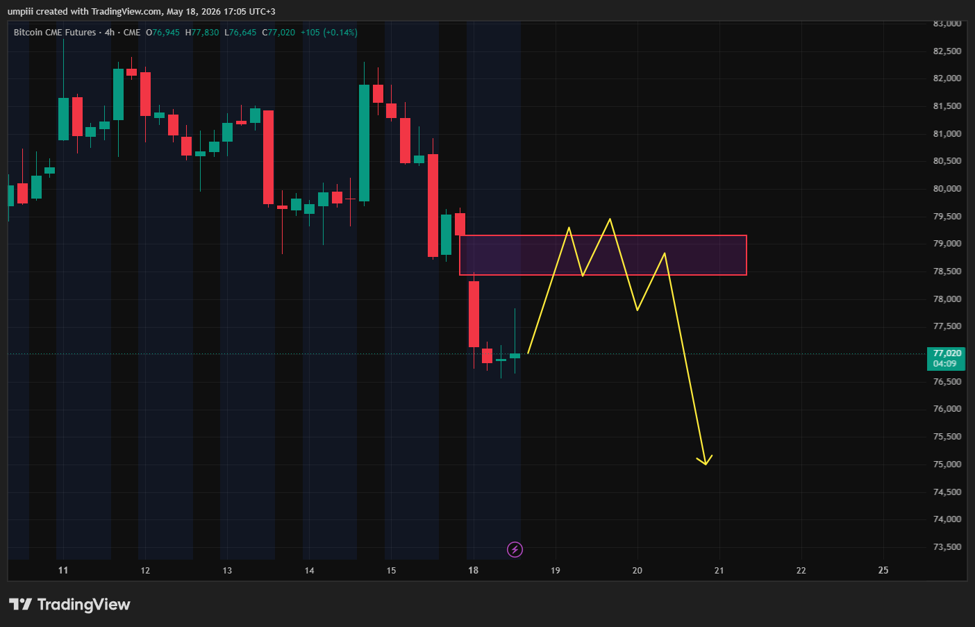This screenshot has height=627, width=975.
Task: Click date 13 on the time axis
Action: tap(227, 571)
